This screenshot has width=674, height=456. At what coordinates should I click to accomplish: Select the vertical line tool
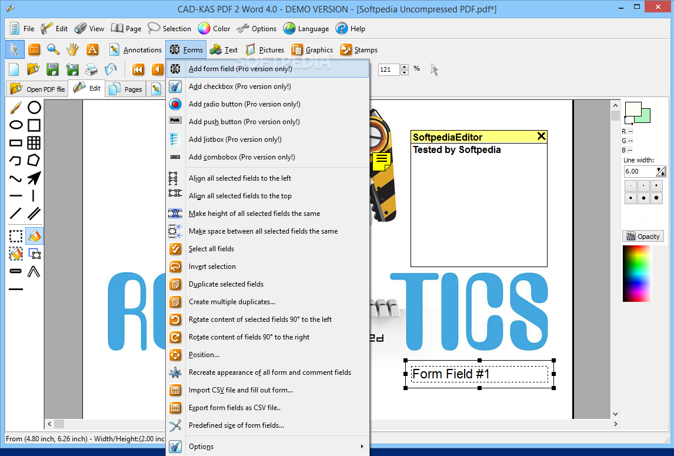[34, 195]
